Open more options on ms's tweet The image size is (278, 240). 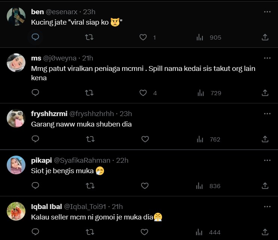[267, 58]
